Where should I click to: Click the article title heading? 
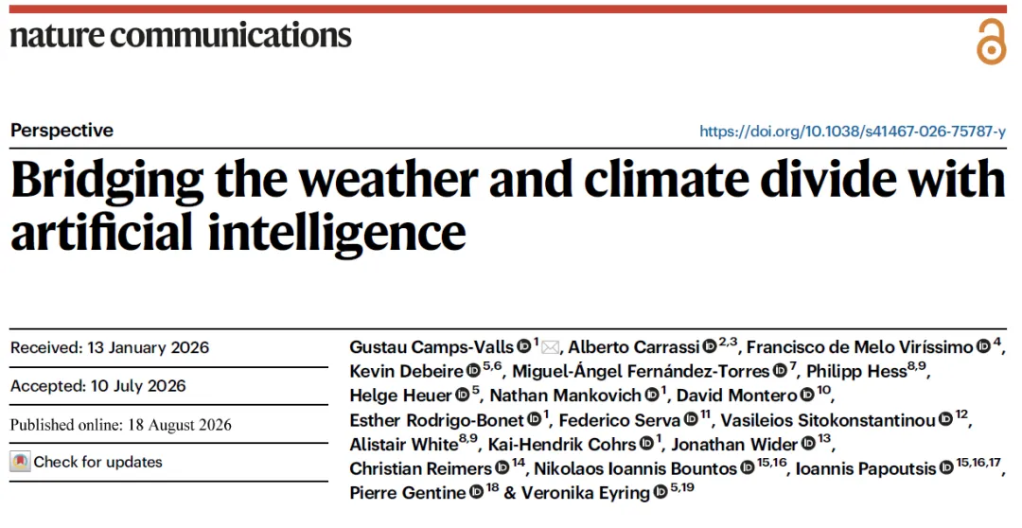[508, 205]
